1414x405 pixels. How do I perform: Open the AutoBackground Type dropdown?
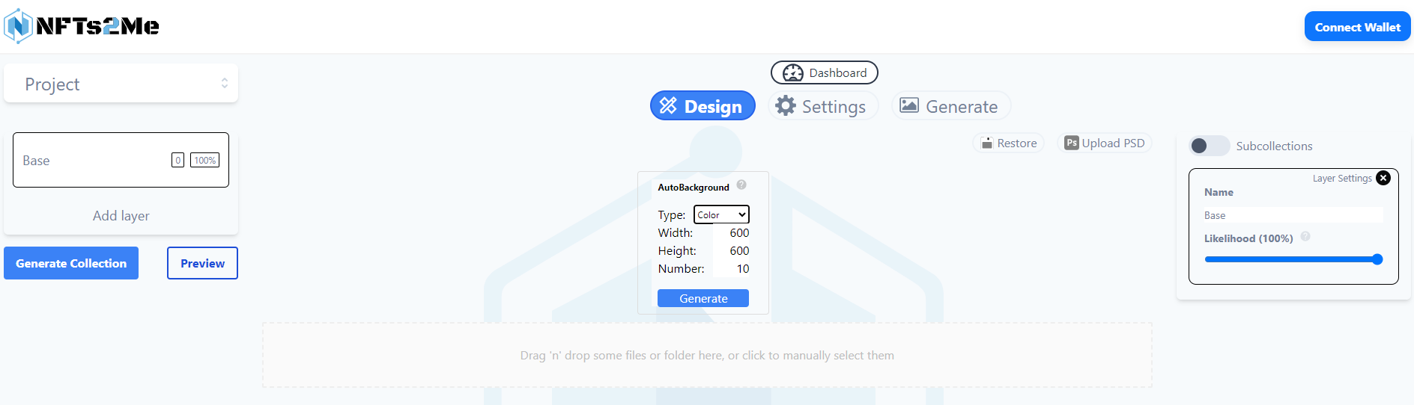click(721, 214)
